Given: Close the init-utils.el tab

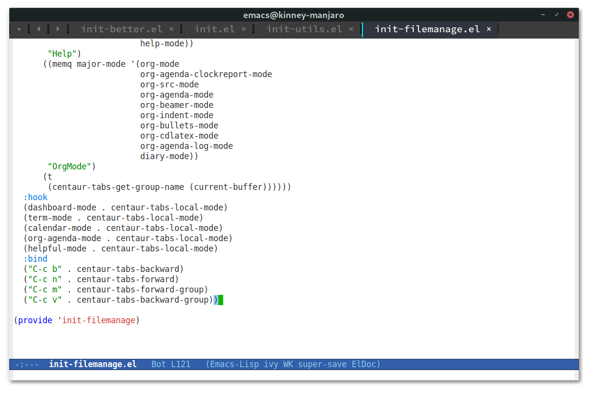Looking at the screenshot, I should [351, 29].
